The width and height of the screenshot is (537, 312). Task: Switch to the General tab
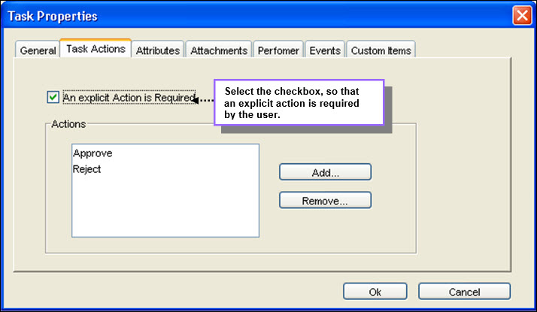click(x=38, y=50)
